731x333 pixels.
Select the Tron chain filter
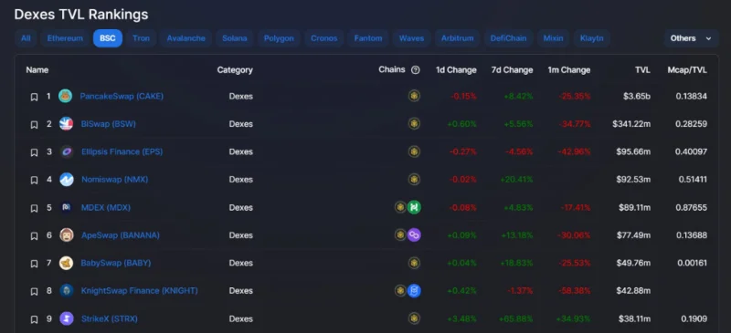pos(141,38)
